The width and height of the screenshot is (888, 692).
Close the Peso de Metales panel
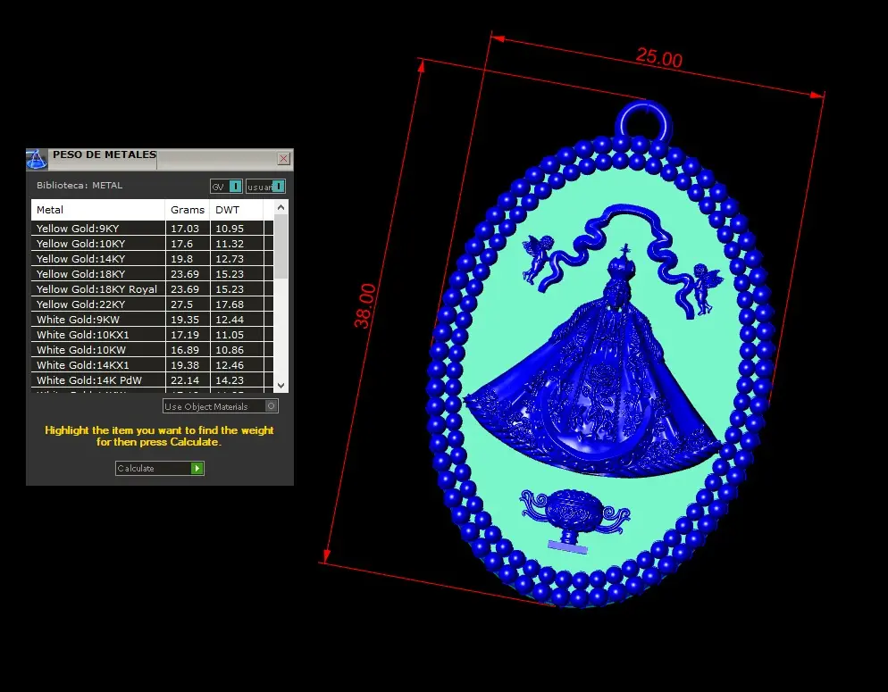coord(284,158)
